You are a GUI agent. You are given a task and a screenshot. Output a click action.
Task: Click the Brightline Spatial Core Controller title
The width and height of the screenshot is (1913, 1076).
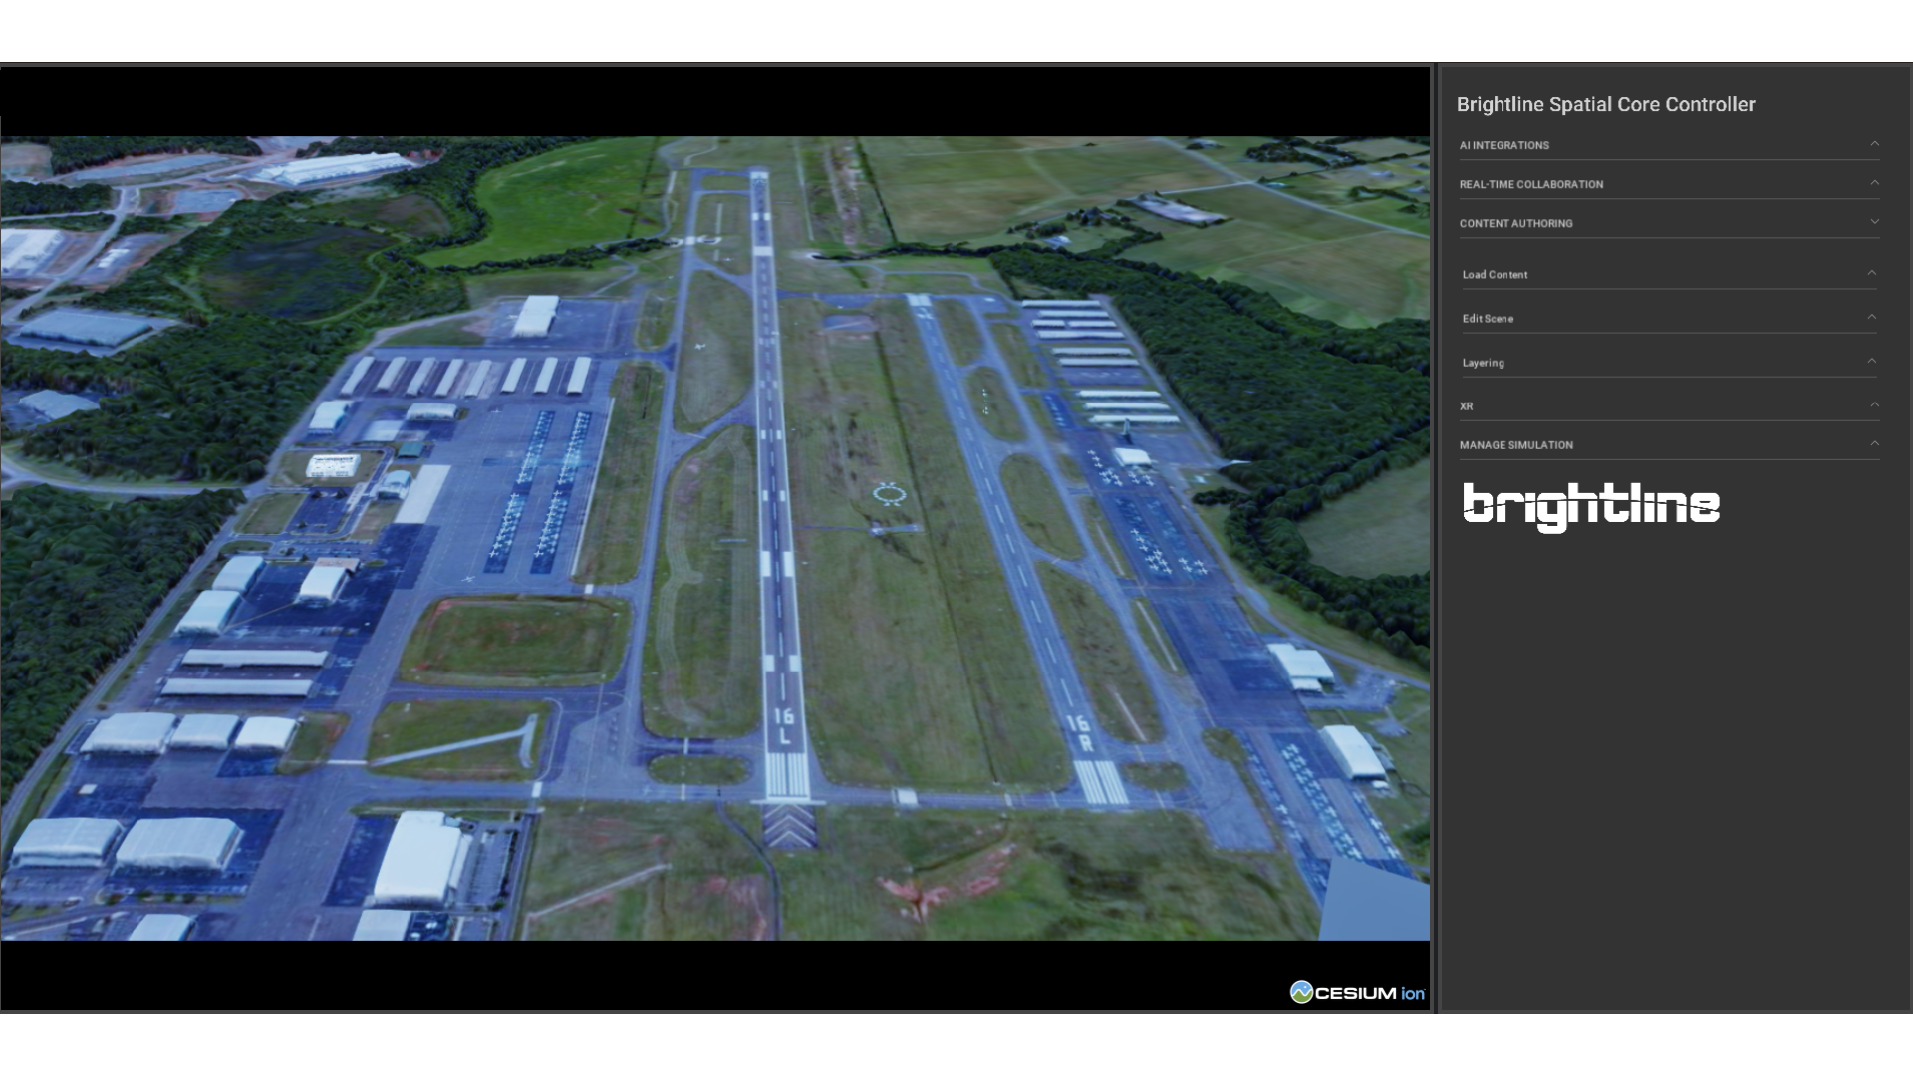pos(1604,103)
